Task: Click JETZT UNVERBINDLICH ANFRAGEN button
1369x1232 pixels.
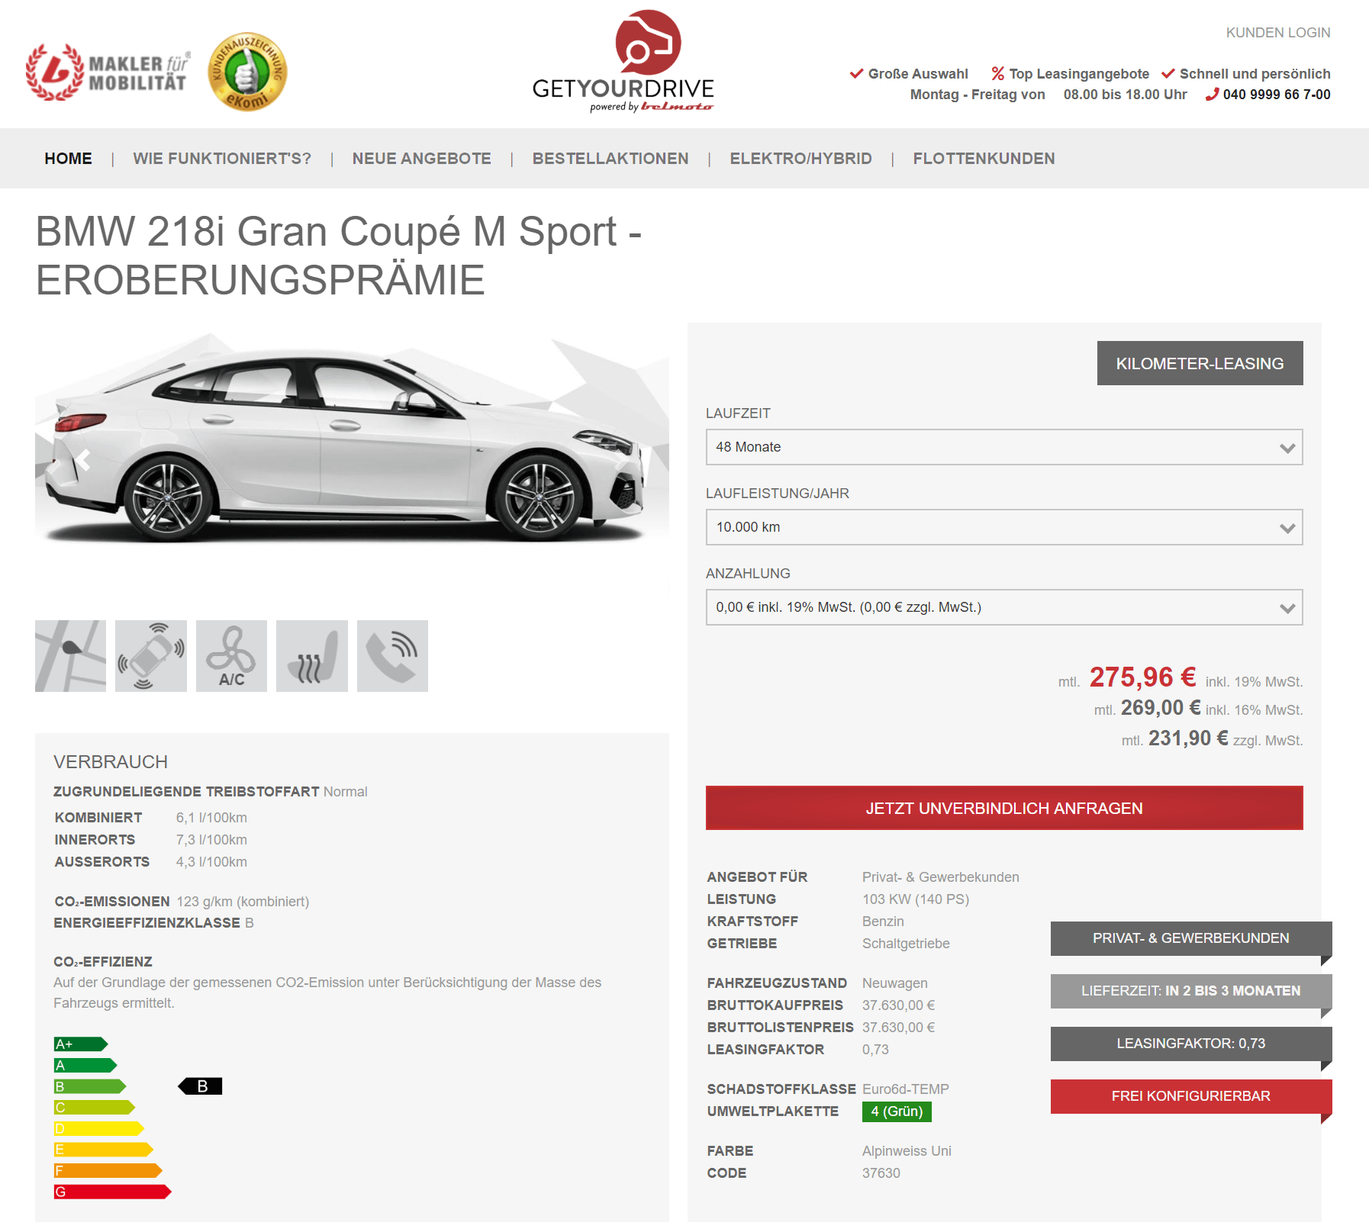Action: [1004, 808]
